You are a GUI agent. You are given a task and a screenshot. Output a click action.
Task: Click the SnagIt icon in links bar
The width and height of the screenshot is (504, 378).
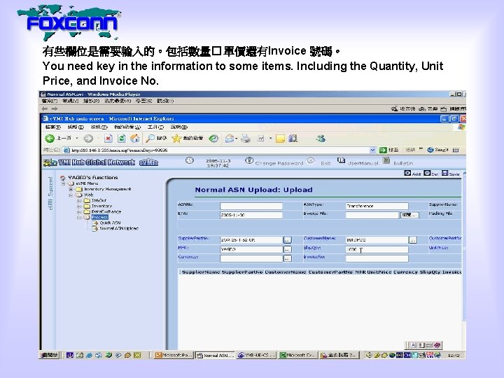click(x=430, y=150)
